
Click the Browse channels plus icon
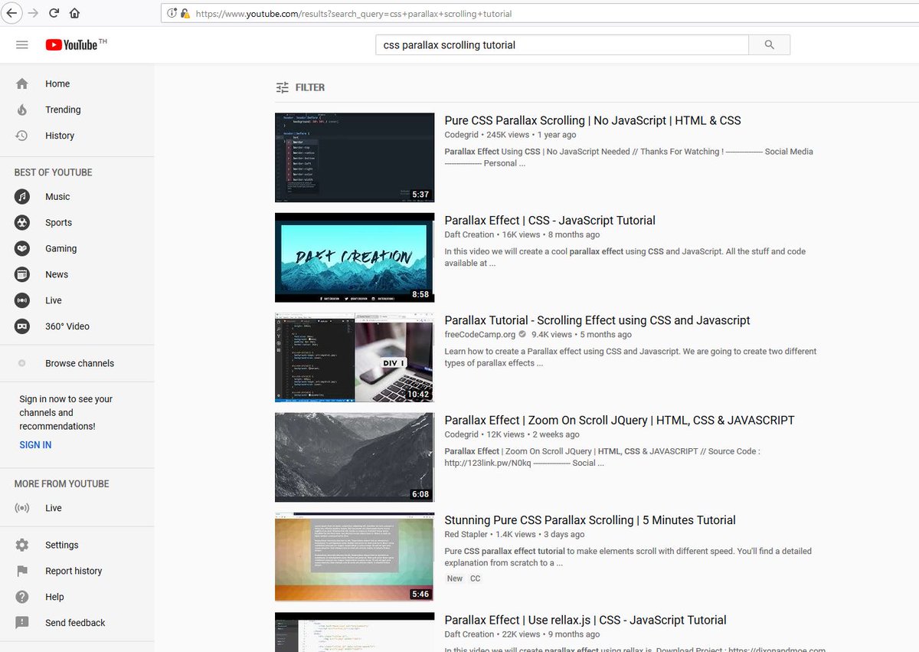tap(22, 363)
